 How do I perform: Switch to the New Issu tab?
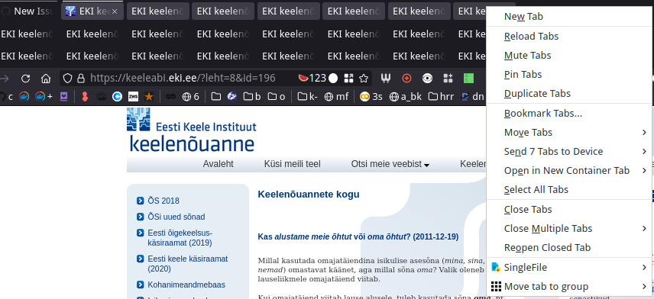(x=28, y=11)
